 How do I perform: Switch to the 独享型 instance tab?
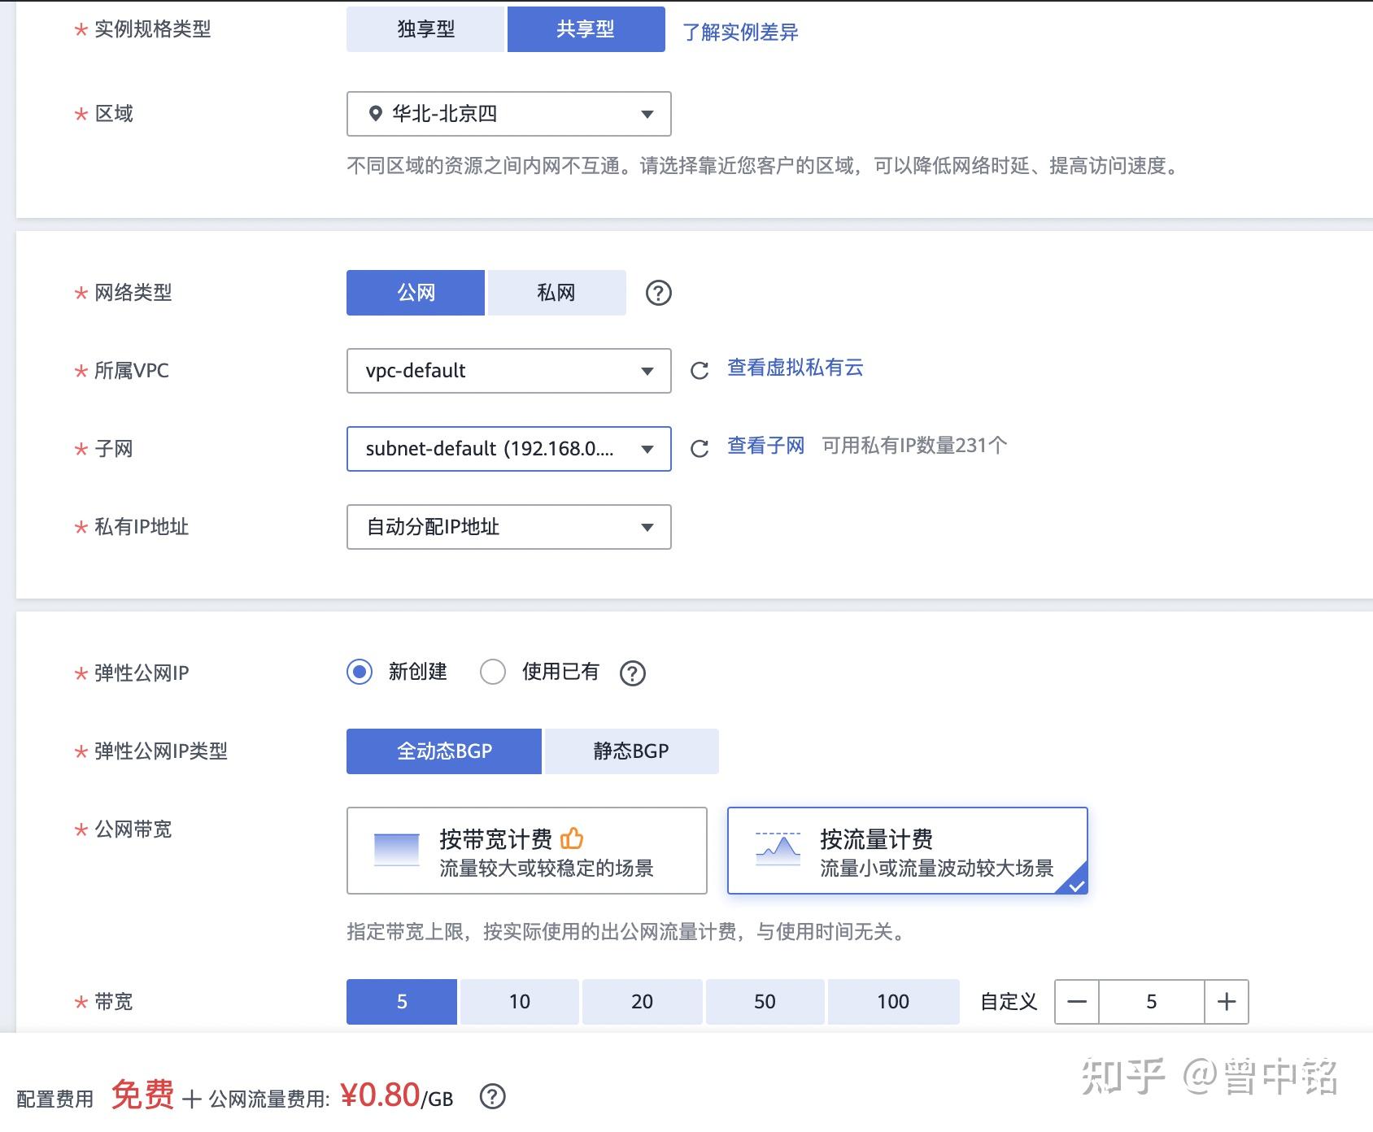click(425, 28)
